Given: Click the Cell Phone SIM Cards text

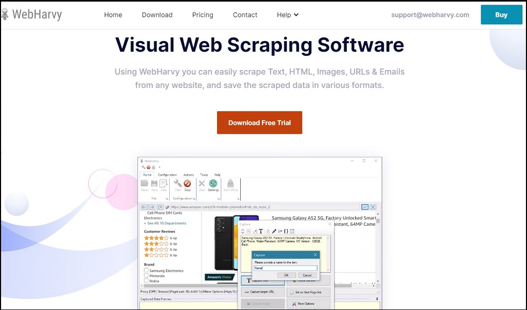Looking at the screenshot, I should point(164,213).
